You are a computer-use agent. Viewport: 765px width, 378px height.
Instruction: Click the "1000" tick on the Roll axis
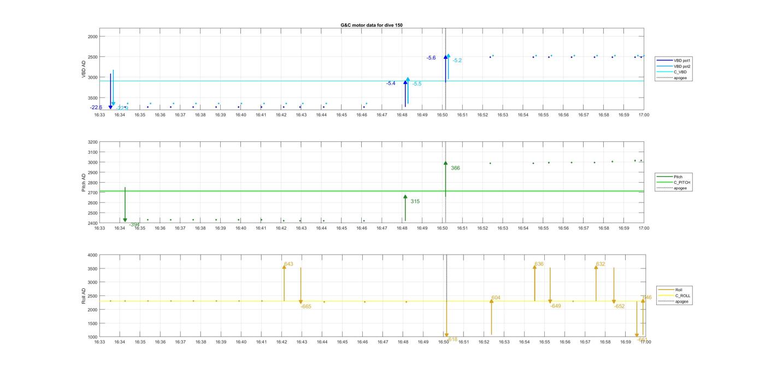click(92, 337)
